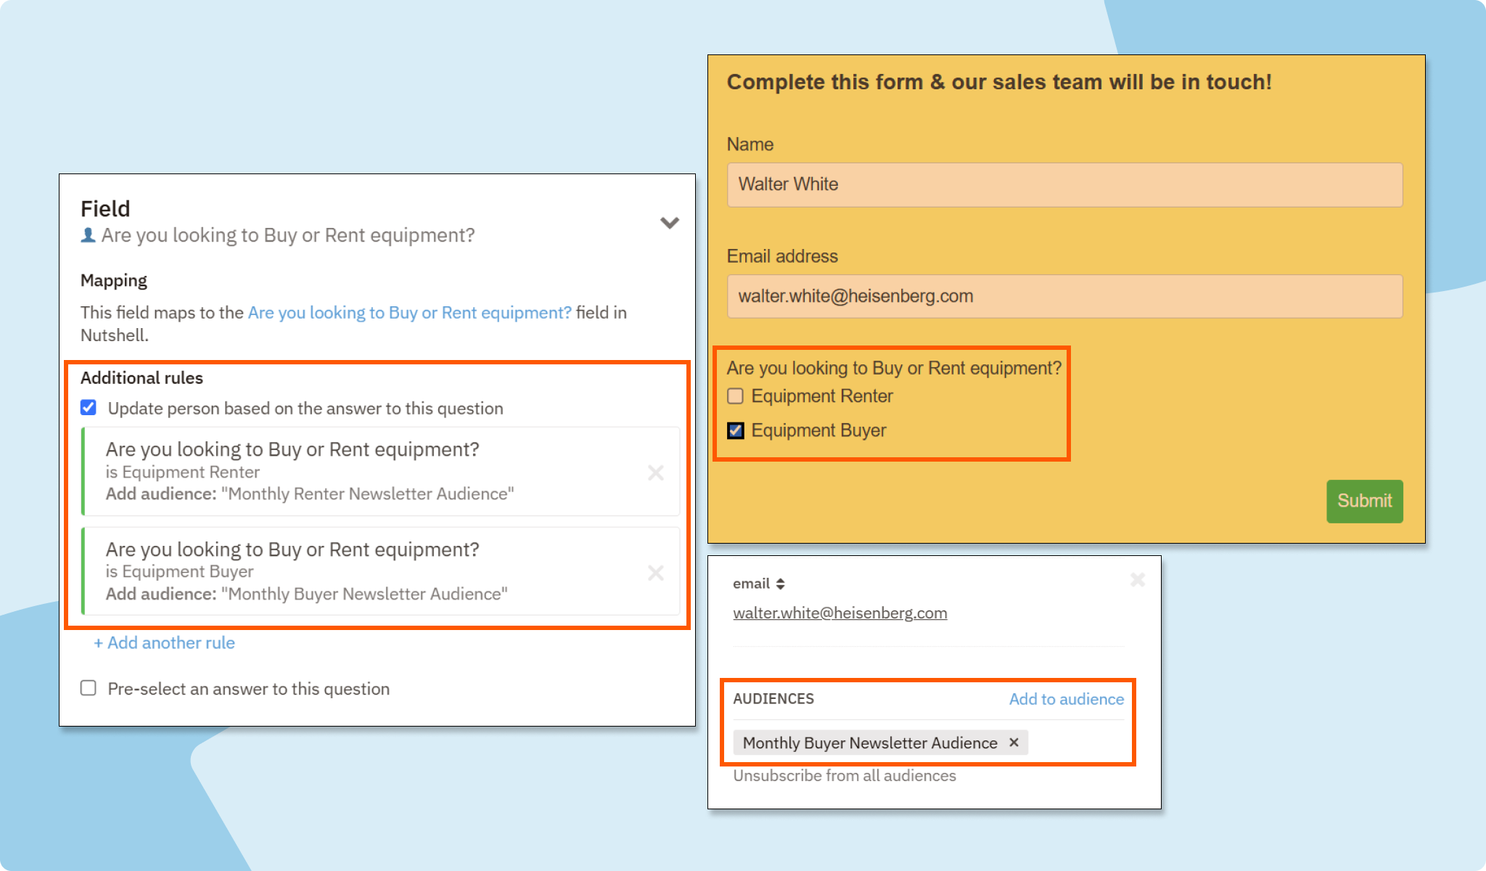Image resolution: width=1486 pixels, height=871 pixels.
Task: Remove the Equipment Renter rule
Action: [655, 472]
